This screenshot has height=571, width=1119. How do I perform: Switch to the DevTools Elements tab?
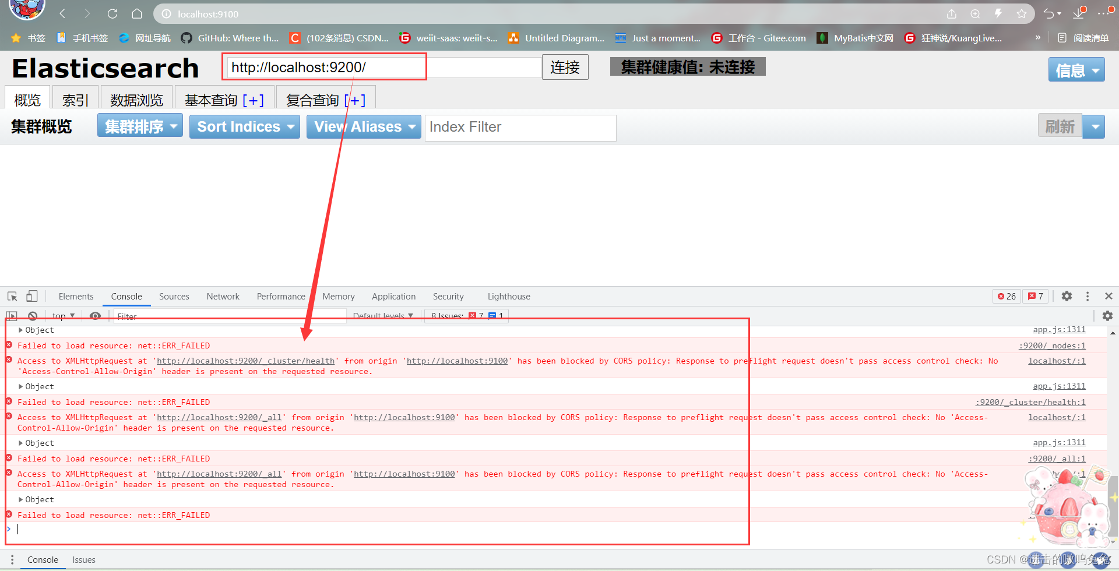76,296
